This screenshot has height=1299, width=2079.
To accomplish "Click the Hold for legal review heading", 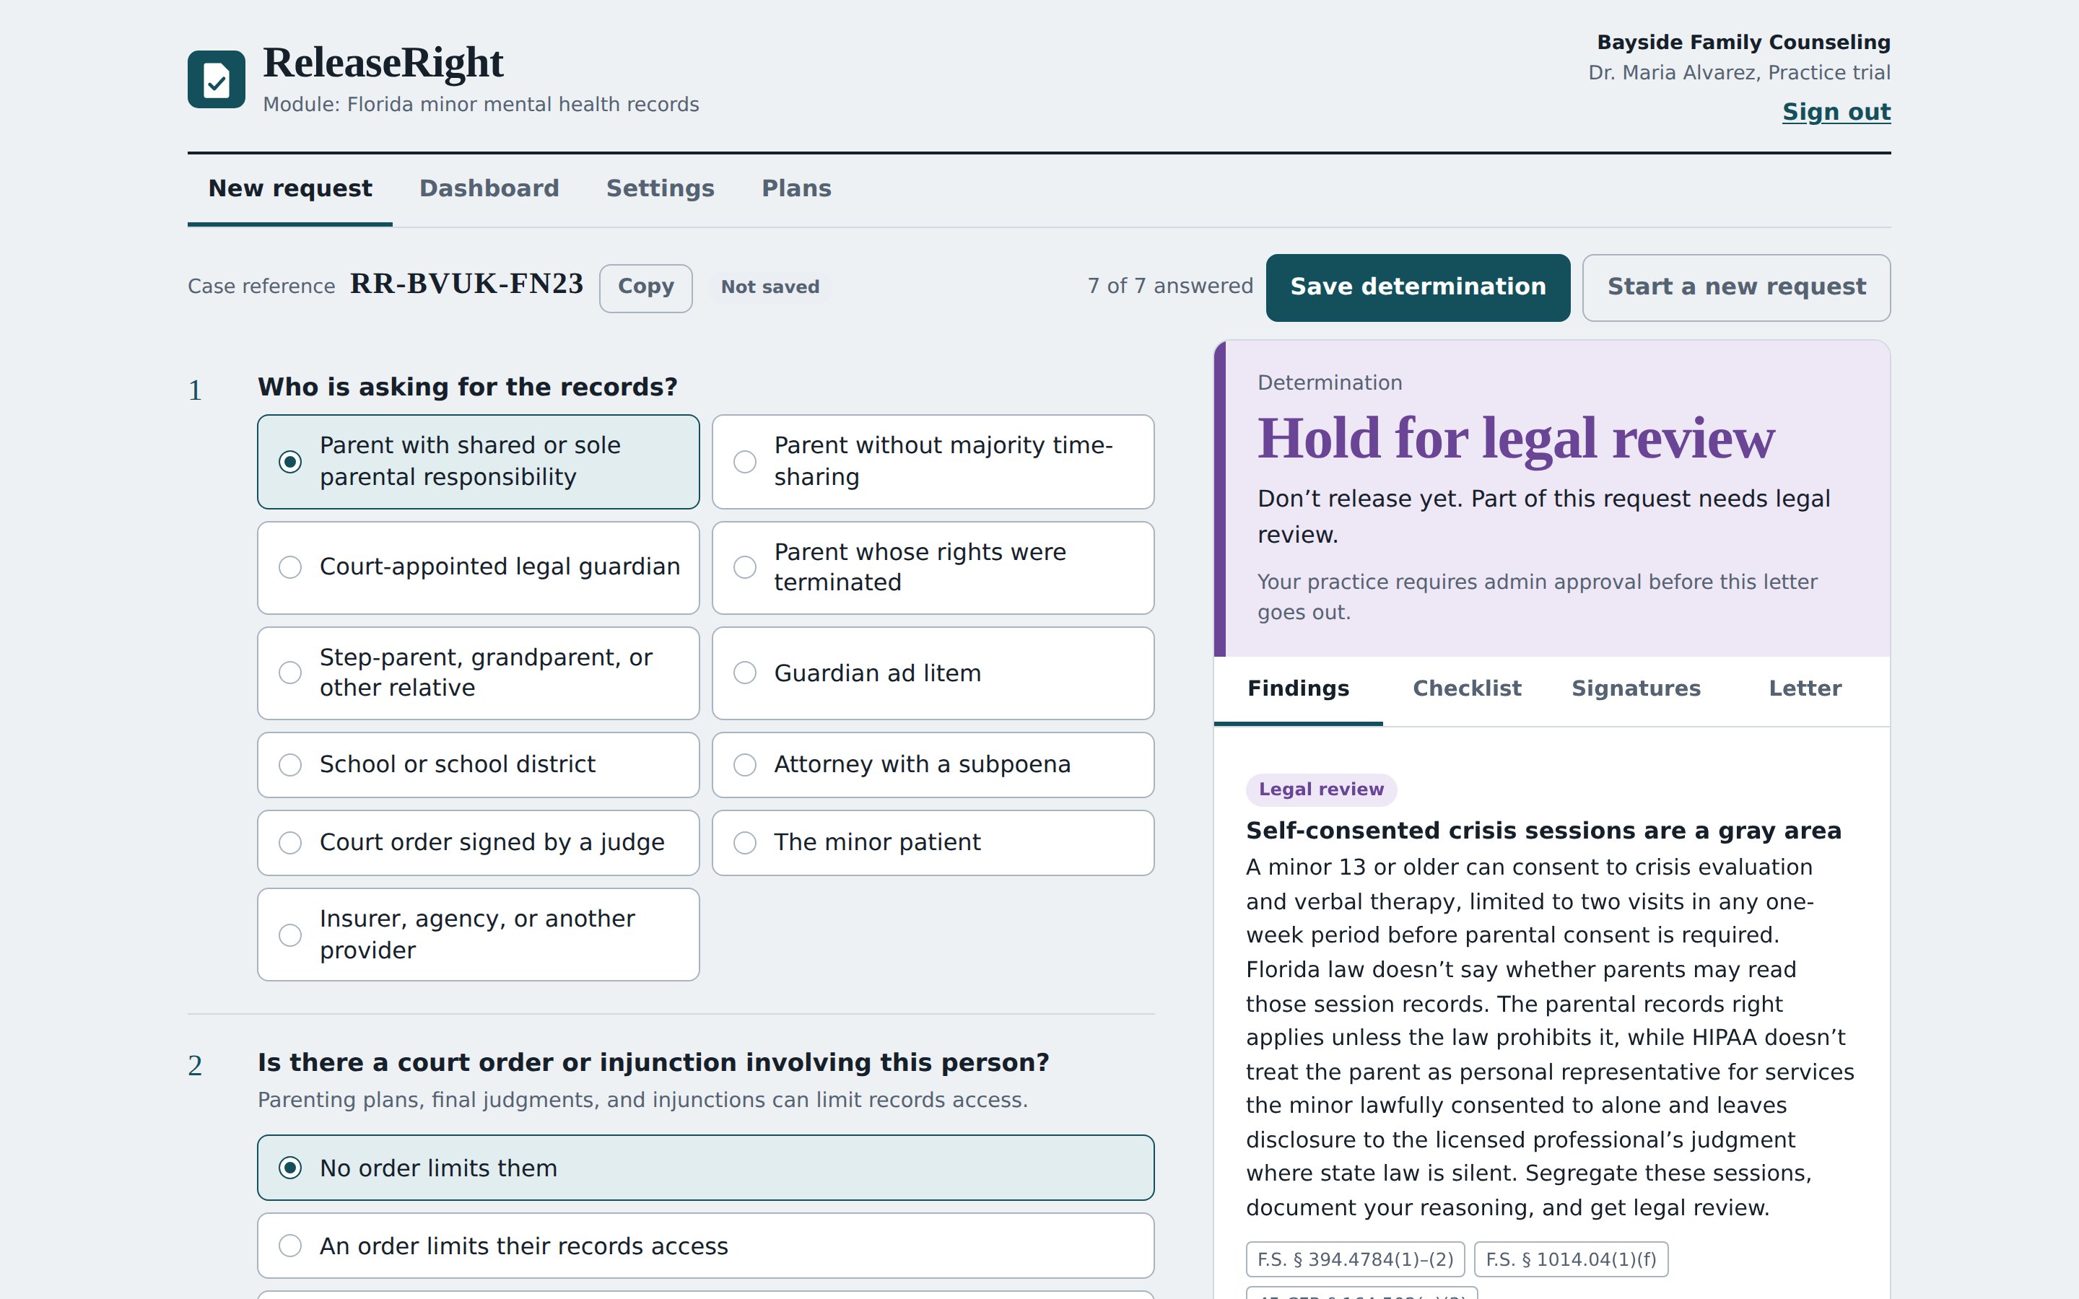I will tap(1516, 439).
